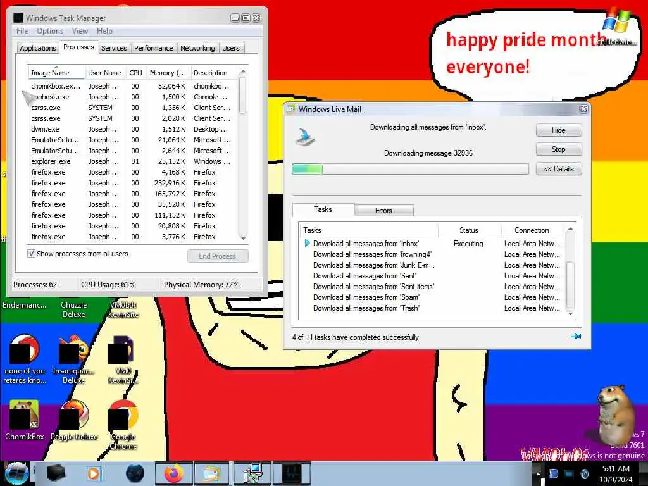Switch to Windows Live Mail taskbar icon

[x=211, y=473]
